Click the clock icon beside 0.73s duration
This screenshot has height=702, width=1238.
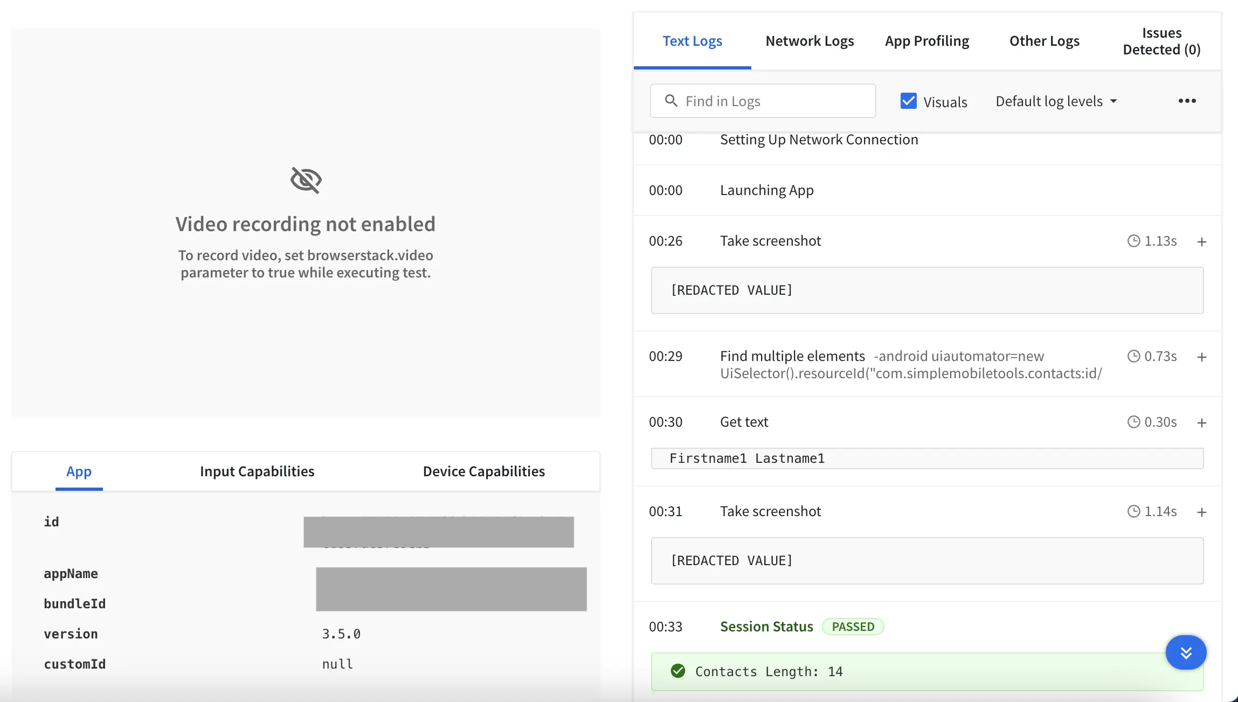pos(1134,356)
